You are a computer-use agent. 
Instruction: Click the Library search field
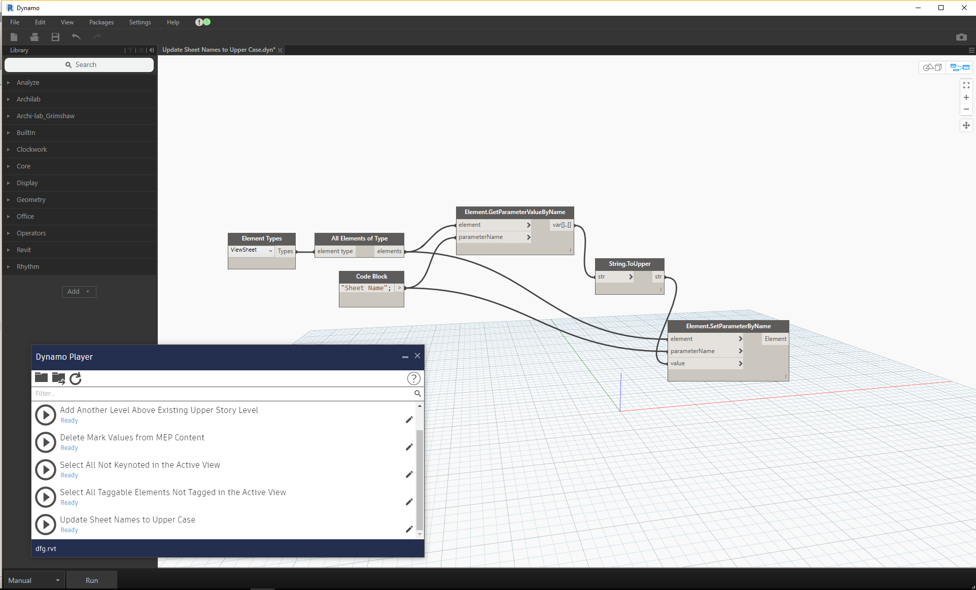(x=79, y=65)
